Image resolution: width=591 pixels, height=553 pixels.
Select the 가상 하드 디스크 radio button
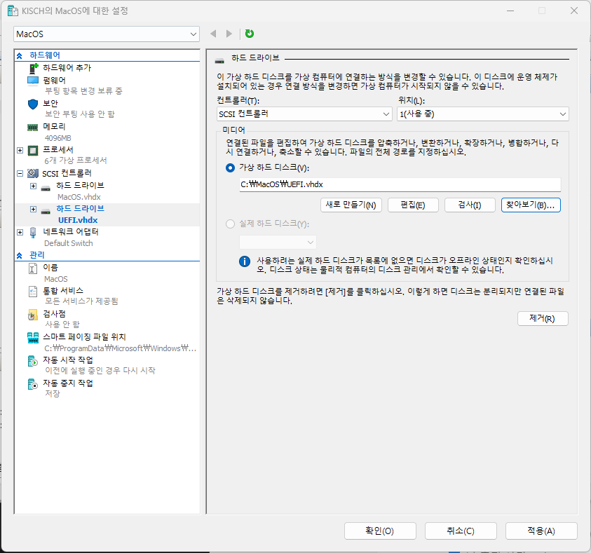coord(229,167)
